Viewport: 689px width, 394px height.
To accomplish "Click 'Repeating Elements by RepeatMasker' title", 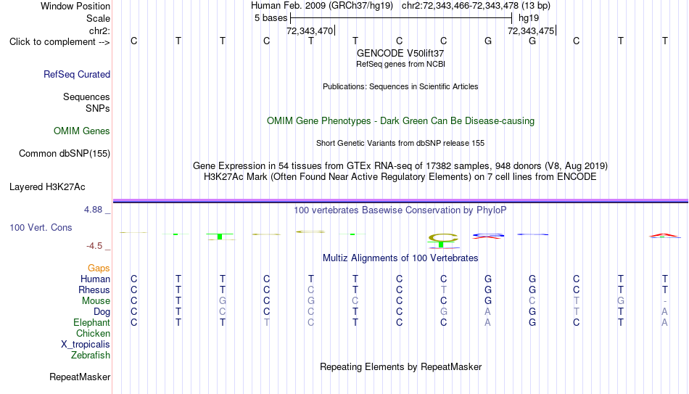I will (400, 366).
